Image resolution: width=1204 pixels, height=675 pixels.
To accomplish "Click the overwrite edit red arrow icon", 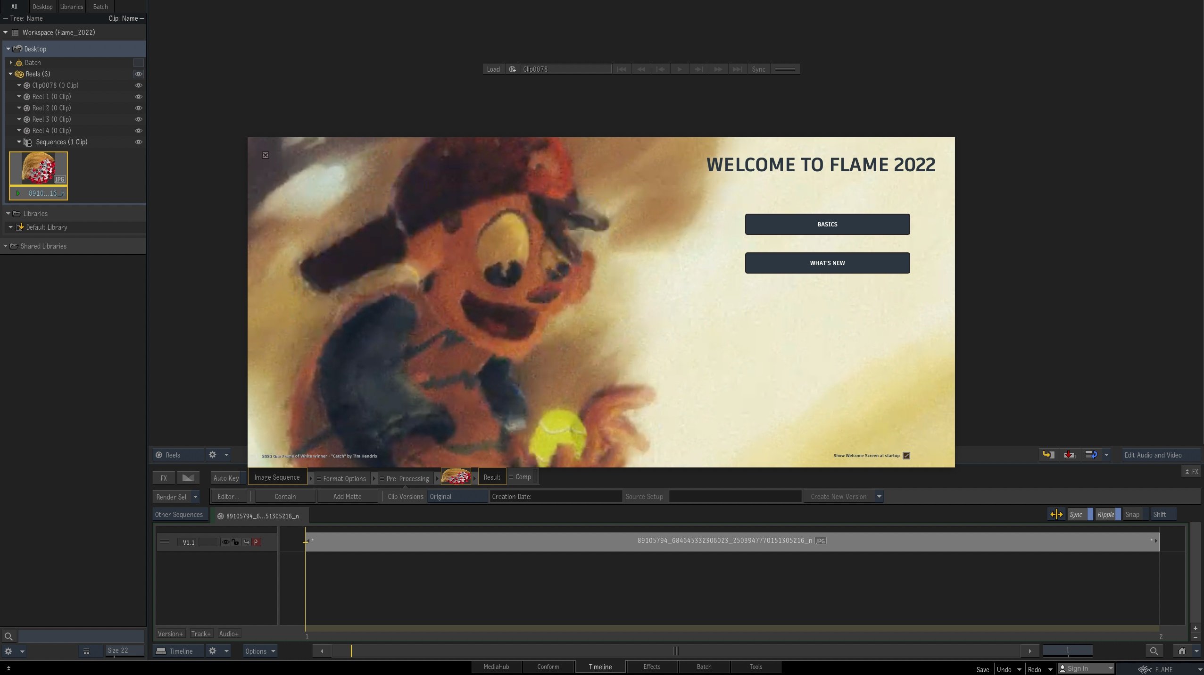I will 1069,455.
